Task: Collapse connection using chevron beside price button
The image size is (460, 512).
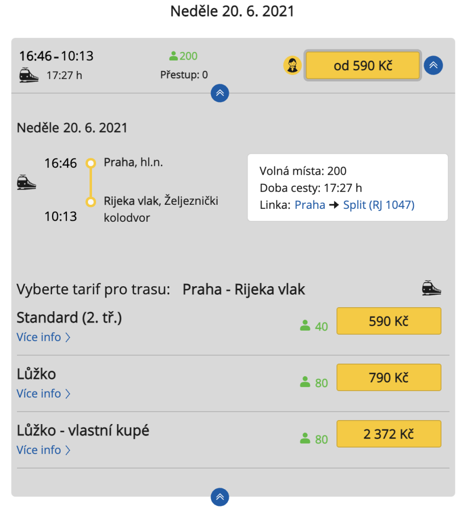Action: 433,65
